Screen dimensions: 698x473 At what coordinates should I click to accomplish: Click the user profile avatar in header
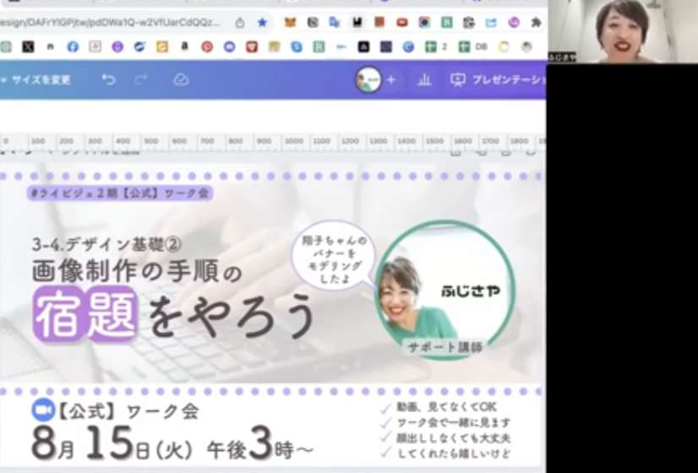coord(368,79)
